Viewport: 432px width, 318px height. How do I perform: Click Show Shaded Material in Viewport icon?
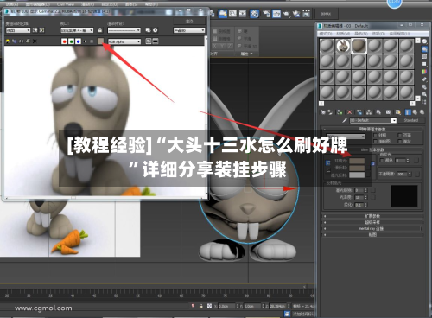pos(398,112)
